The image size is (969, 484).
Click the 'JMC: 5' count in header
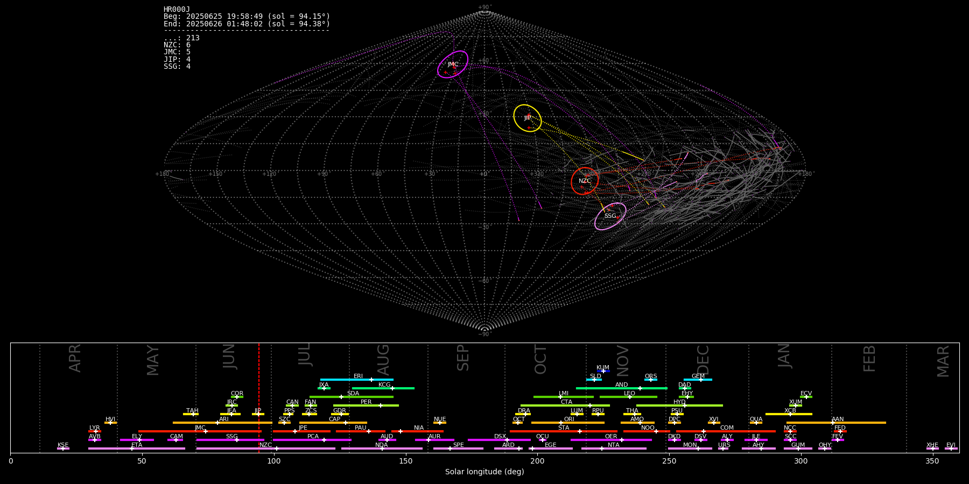[x=177, y=52]
